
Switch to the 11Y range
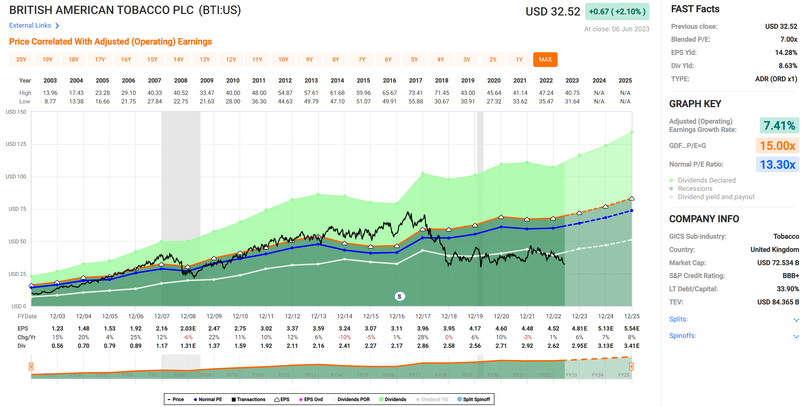[x=257, y=59]
